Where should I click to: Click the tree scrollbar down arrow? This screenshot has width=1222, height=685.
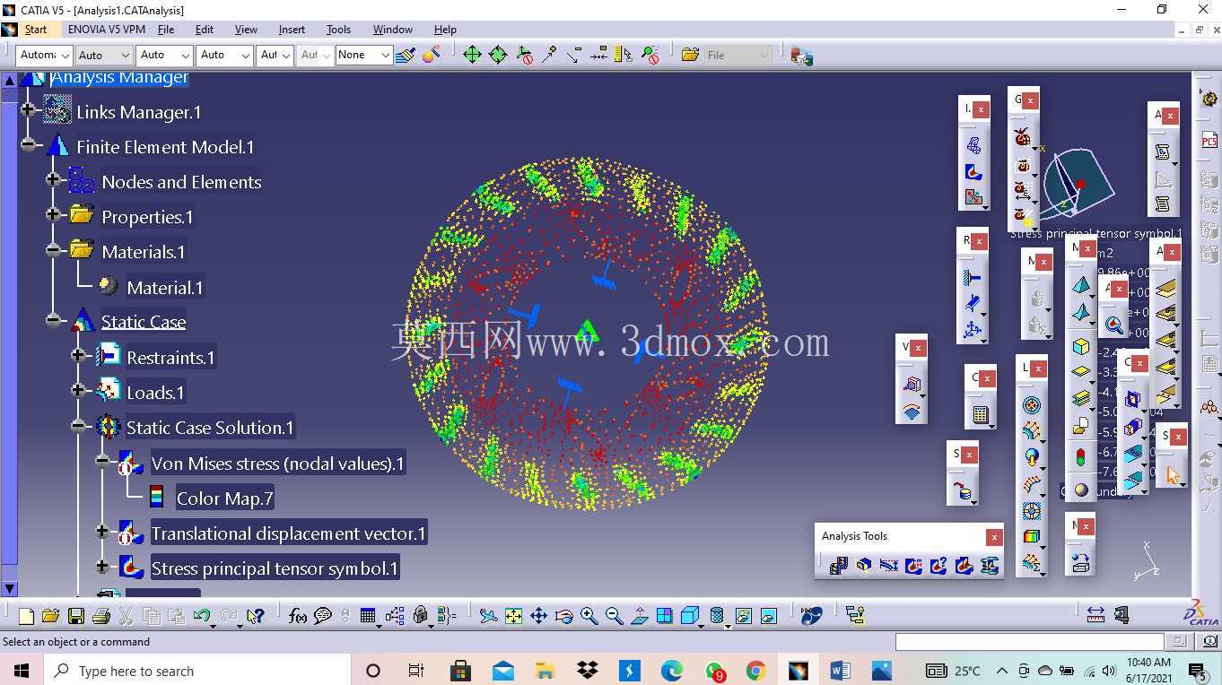tap(10, 589)
